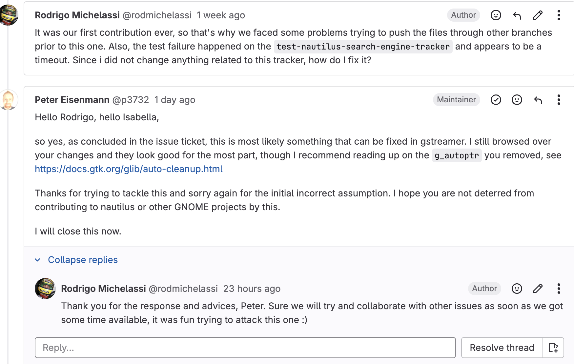Open more actions on Rodrigo's 23 hours ago reply
The width and height of the screenshot is (574, 364).
559,289
